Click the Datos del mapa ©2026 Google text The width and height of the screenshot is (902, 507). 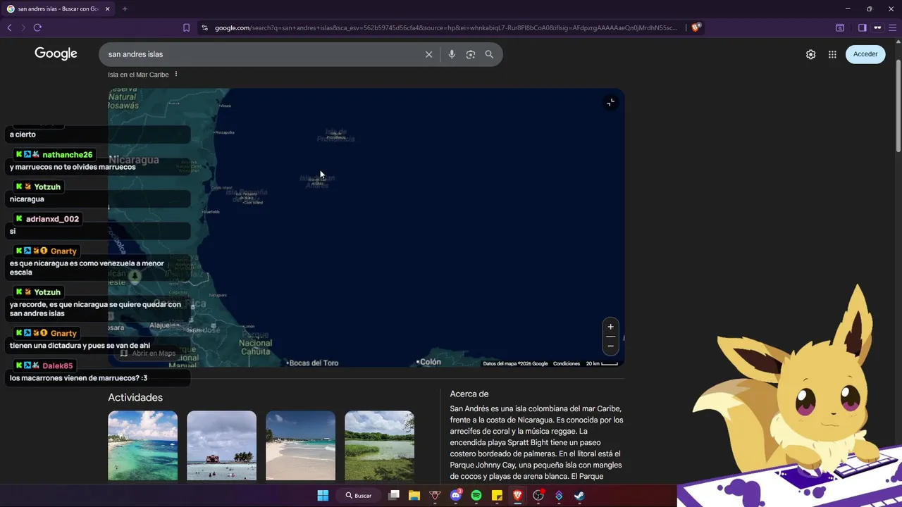(515, 363)
